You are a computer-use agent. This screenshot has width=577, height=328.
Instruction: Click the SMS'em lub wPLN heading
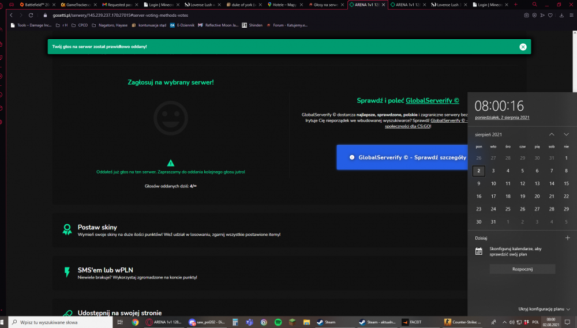[x=105, y=270]
